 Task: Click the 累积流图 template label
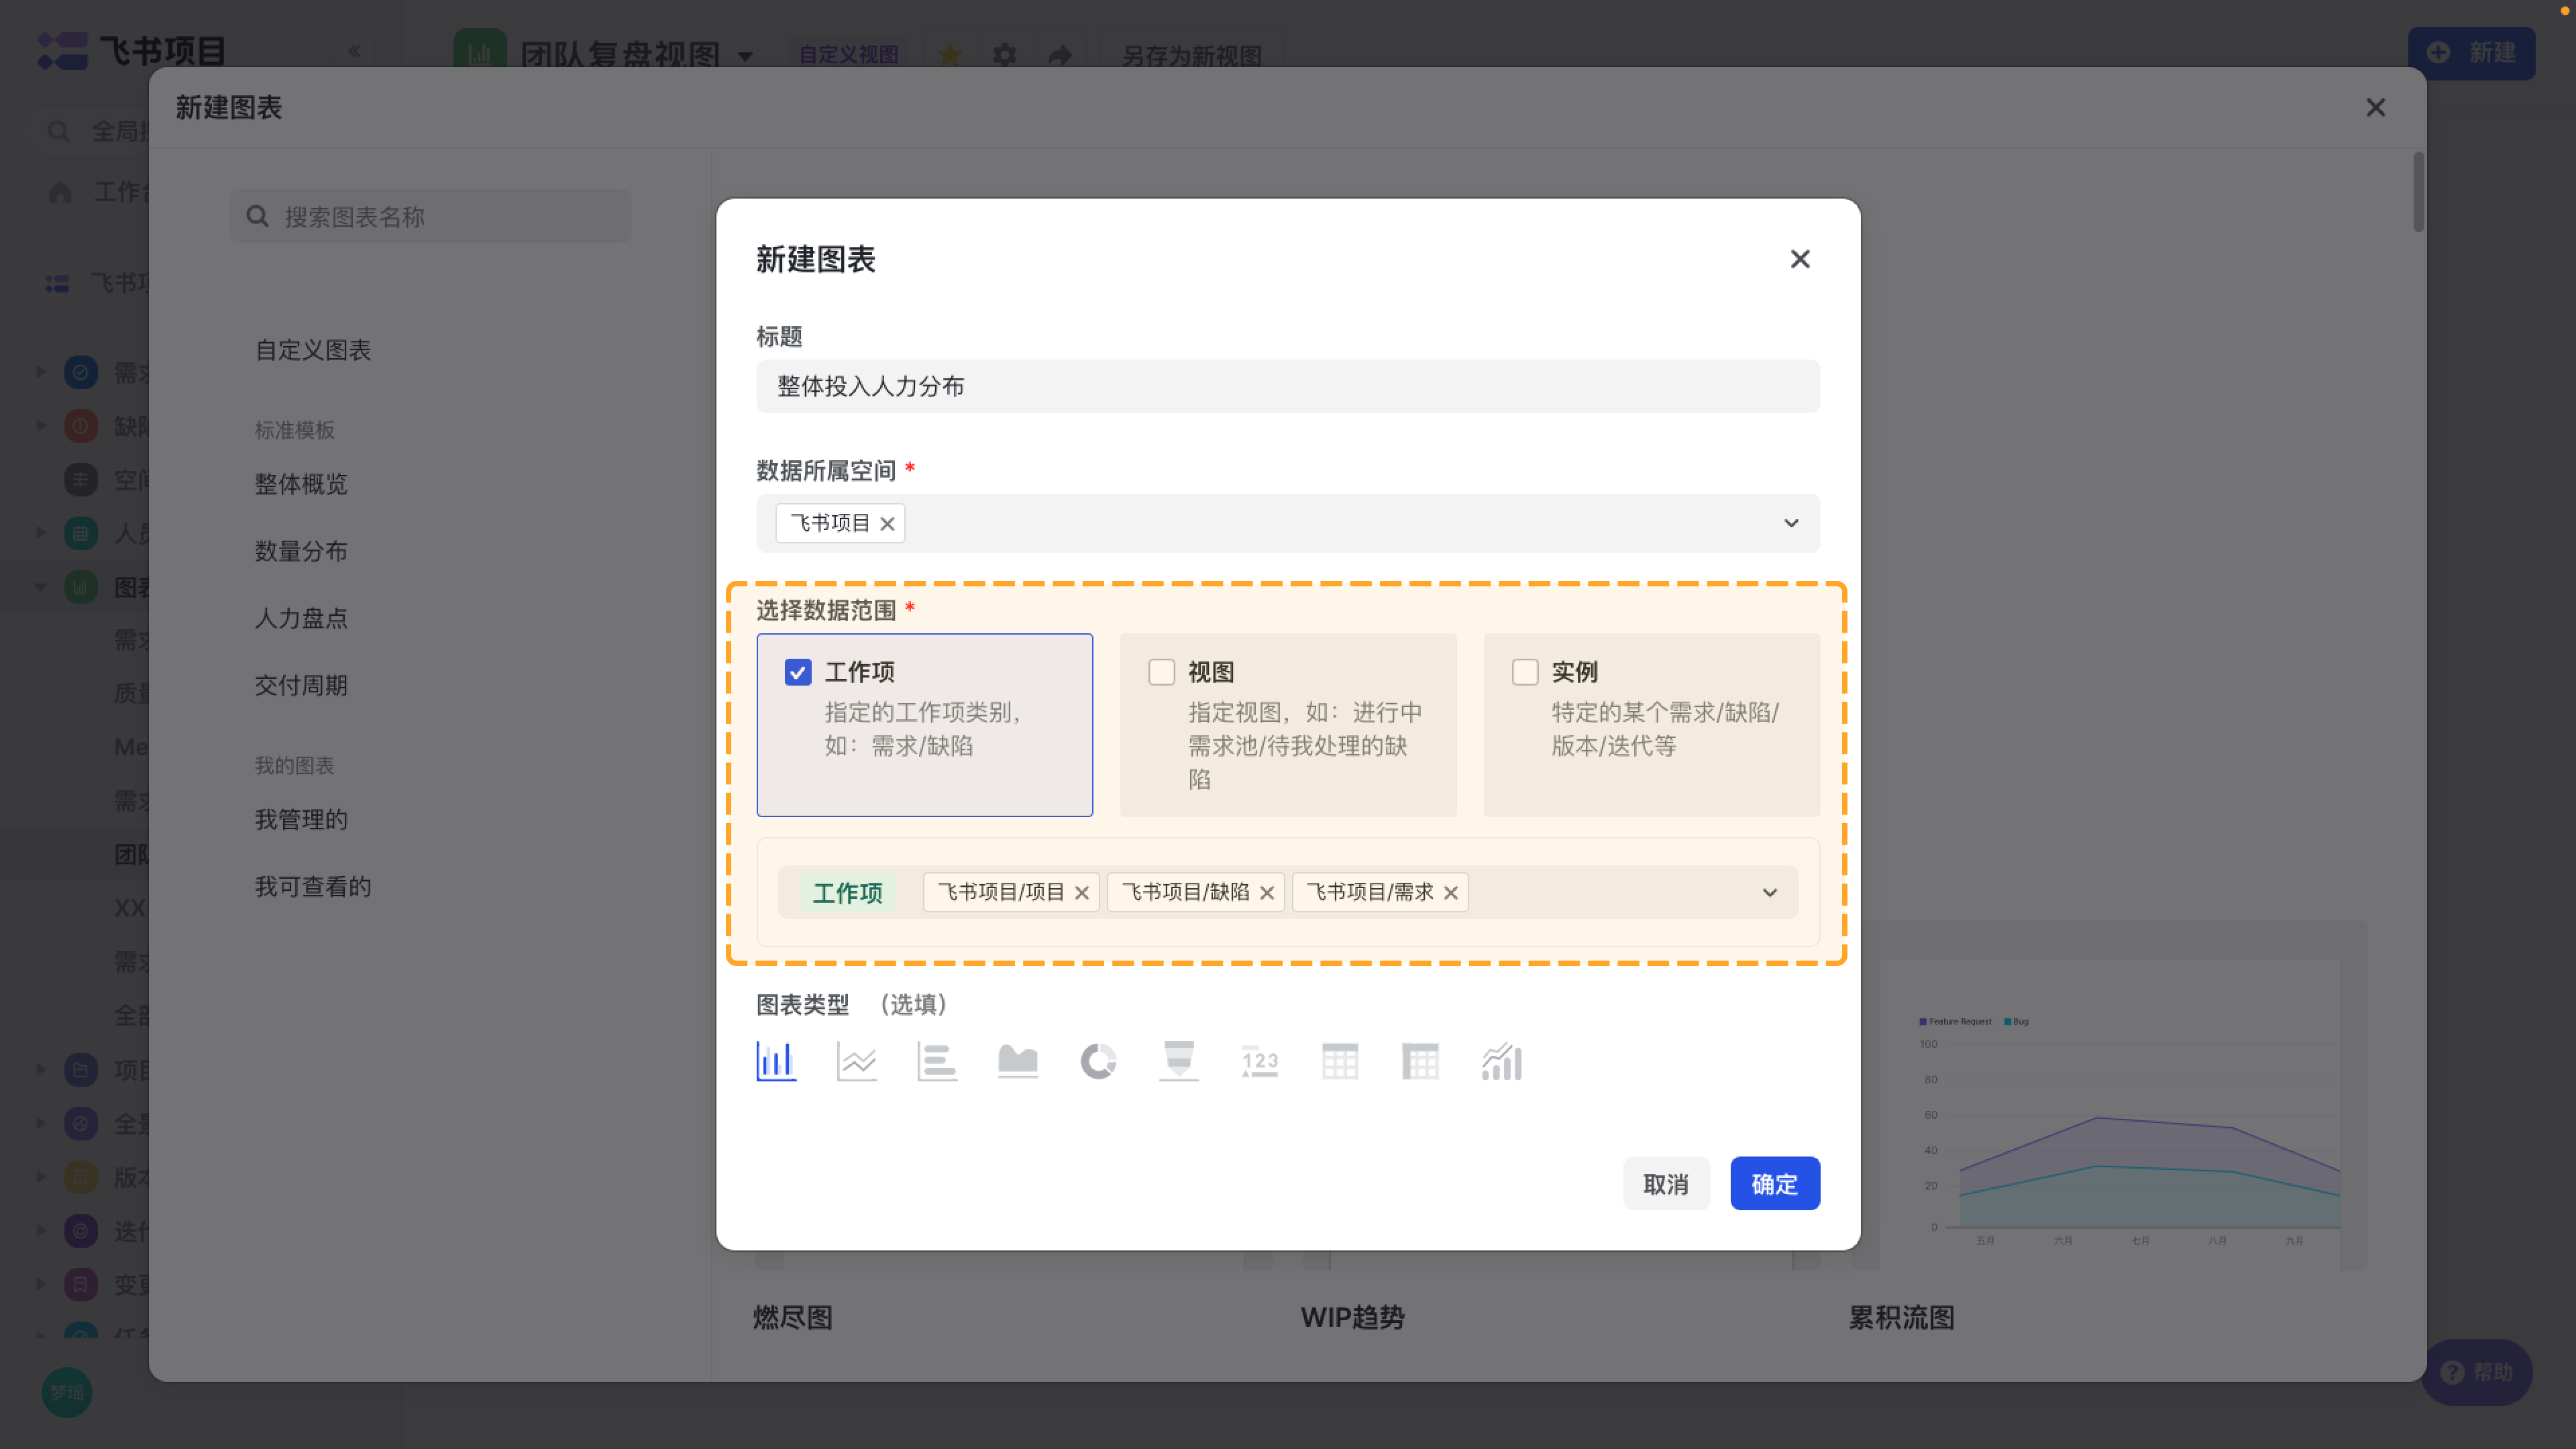pyautogui.click(x=1901, y=1317)
